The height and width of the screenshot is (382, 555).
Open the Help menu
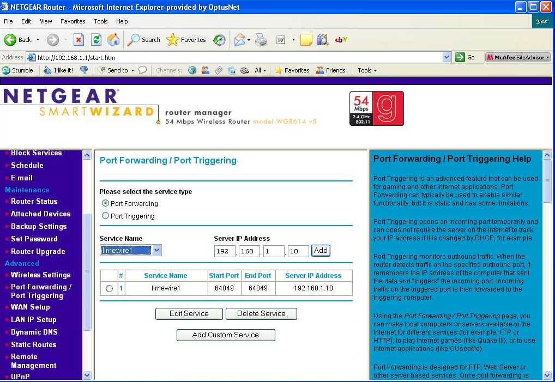click(122, 21)
